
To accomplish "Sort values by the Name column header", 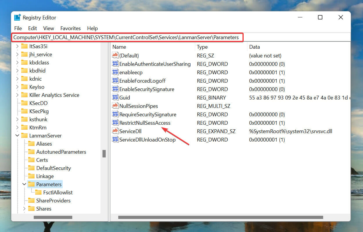I will pyautogui.click(x=152, y=47).
